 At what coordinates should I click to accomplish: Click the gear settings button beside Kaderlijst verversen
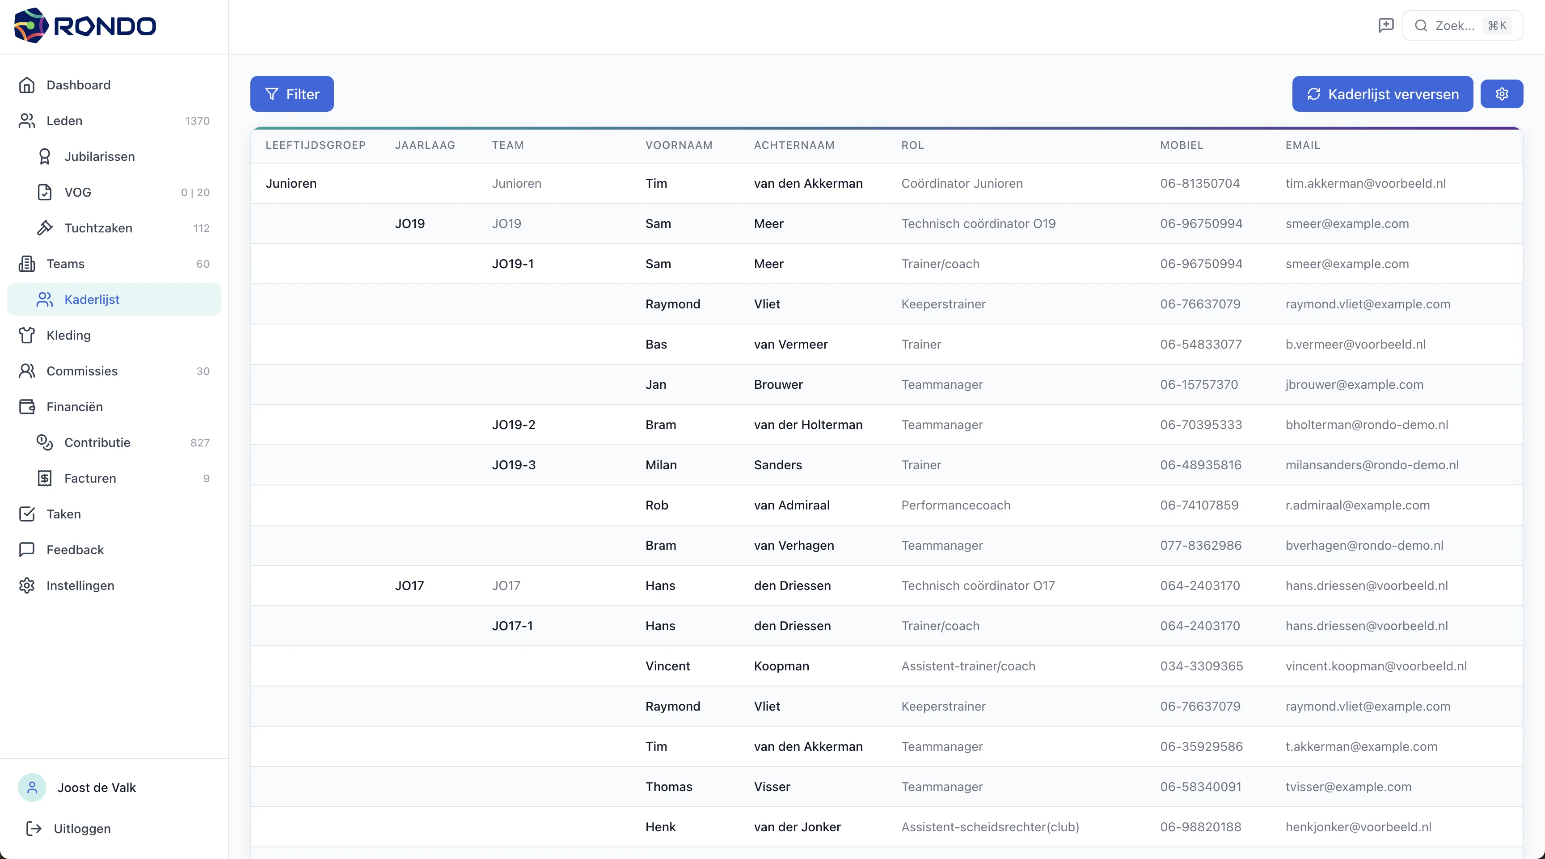point(1501,94)
